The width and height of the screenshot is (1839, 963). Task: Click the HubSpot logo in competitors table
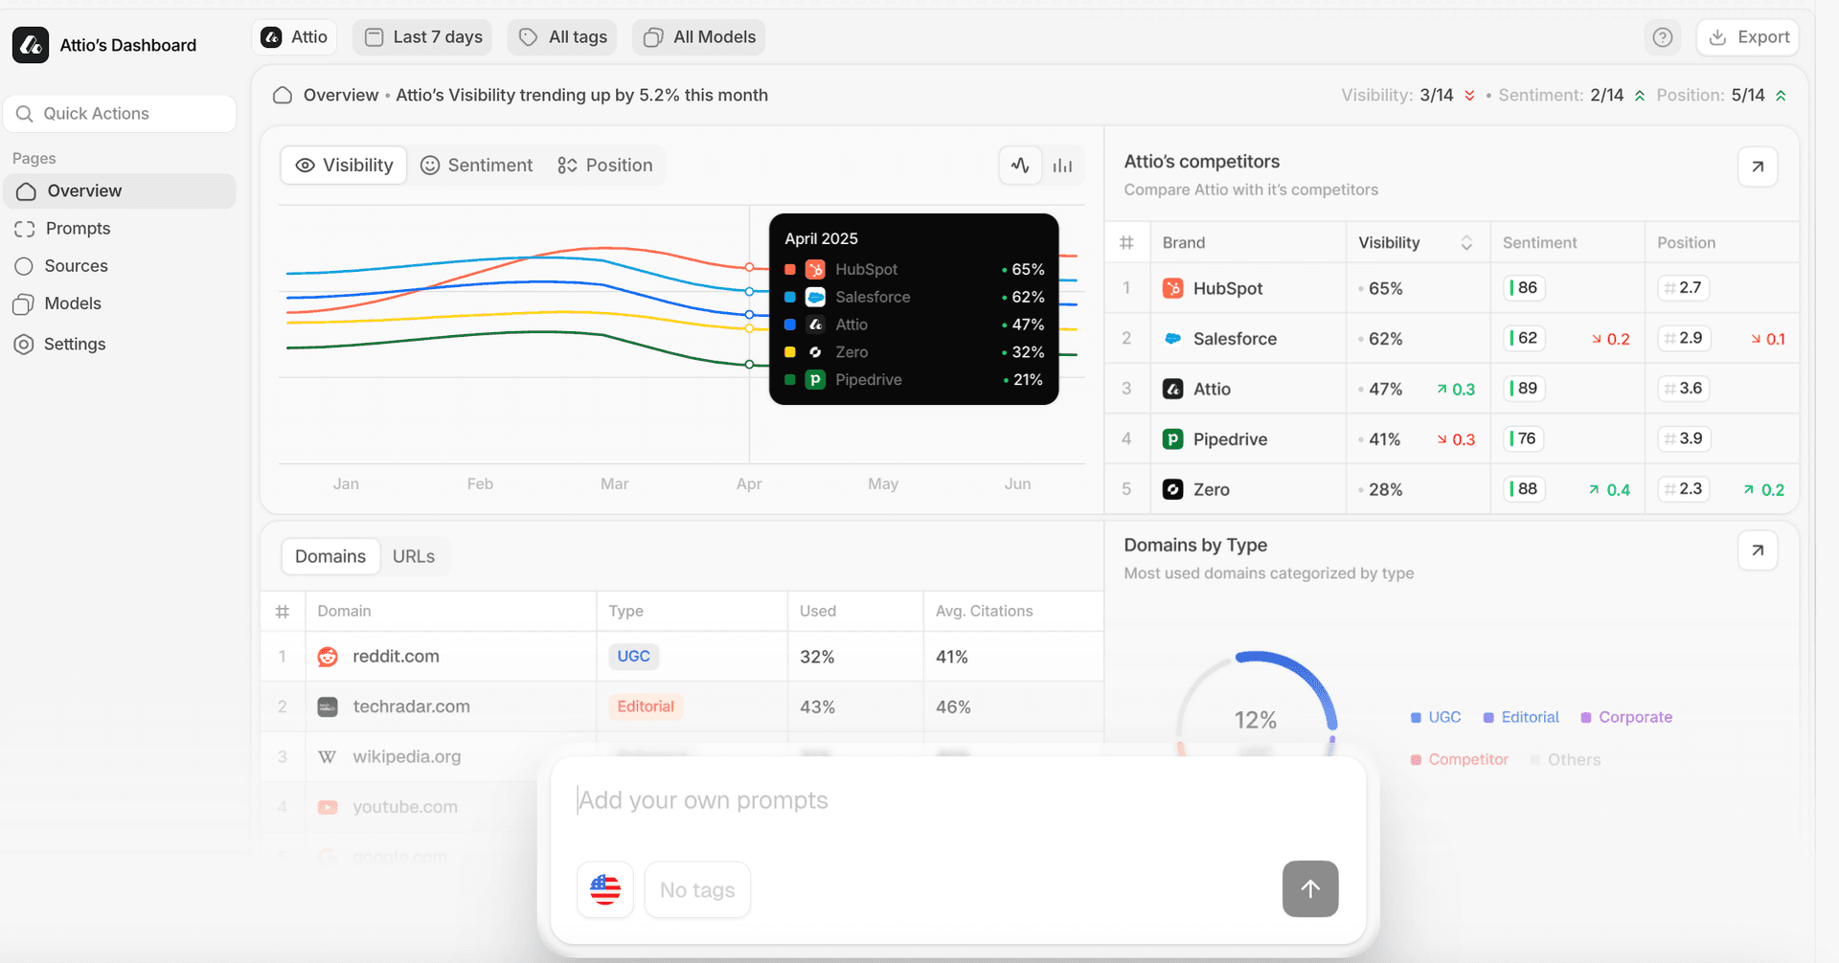pyautogui.click(x=1172, y=288)
